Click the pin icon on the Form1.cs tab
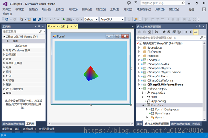This screenshot has height=138, width=208. click(x=71, y=26)
